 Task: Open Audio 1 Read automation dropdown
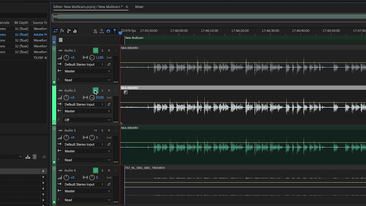tap(87, 80)
